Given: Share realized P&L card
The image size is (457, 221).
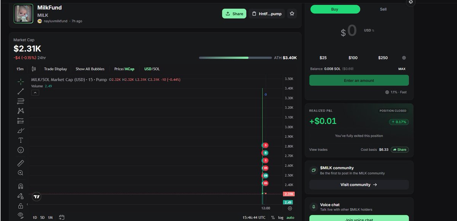Looking at the screenshot, I should [399, 150].
